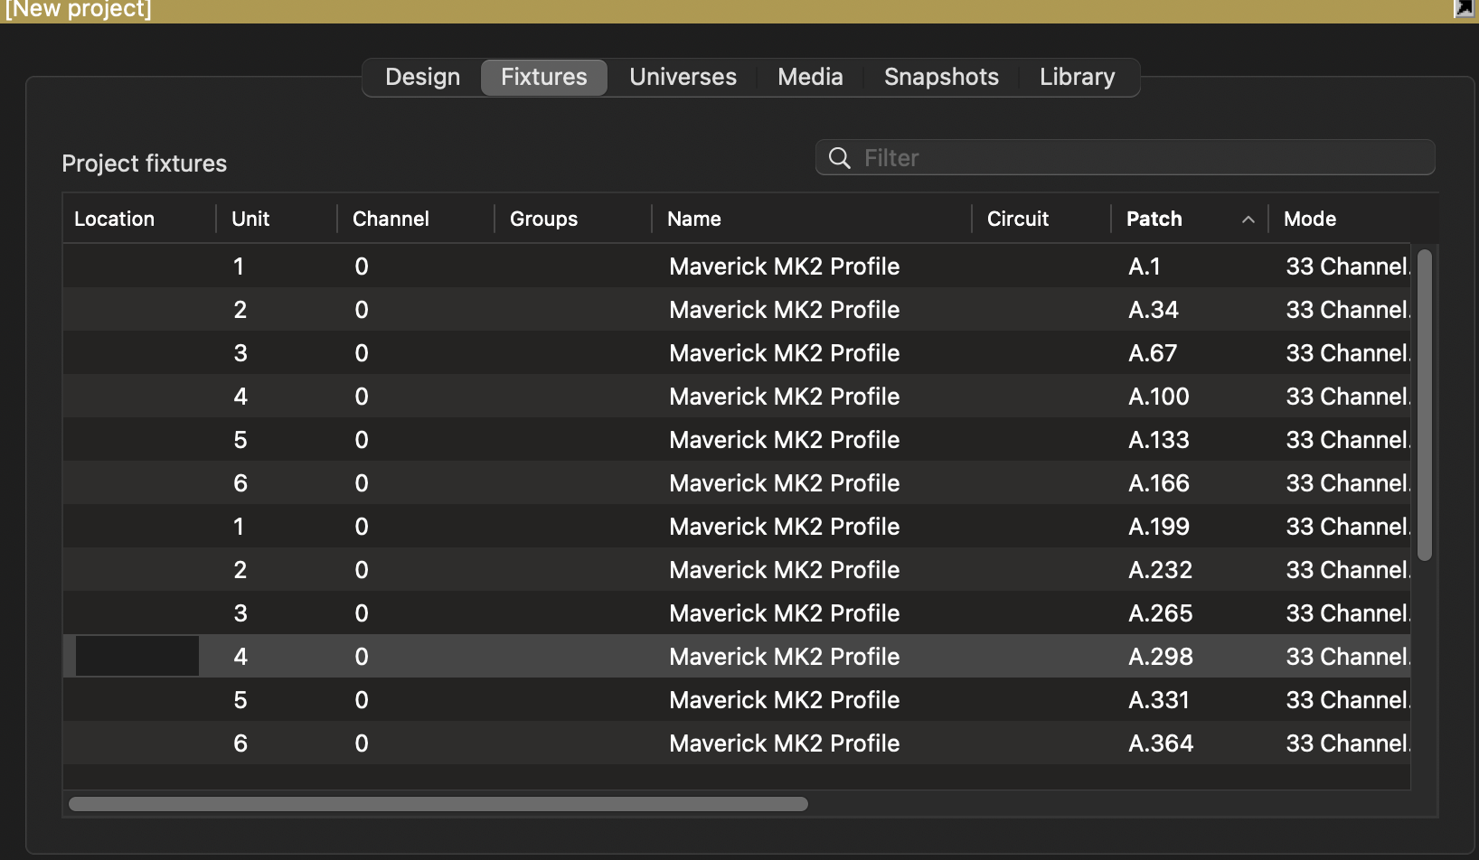Click the Location column header

(x=114, y=219)
